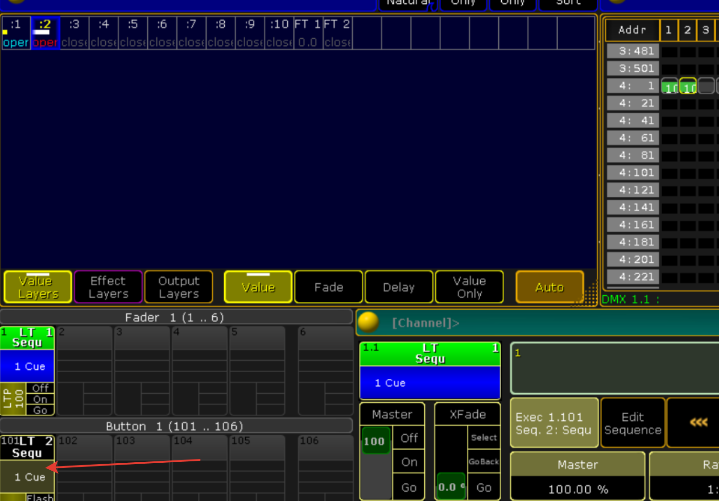Viewport: 719px width, 501px height.
Task: Click DMX address row 3:481
Action: pyautogui.click(x=633, y=51)
